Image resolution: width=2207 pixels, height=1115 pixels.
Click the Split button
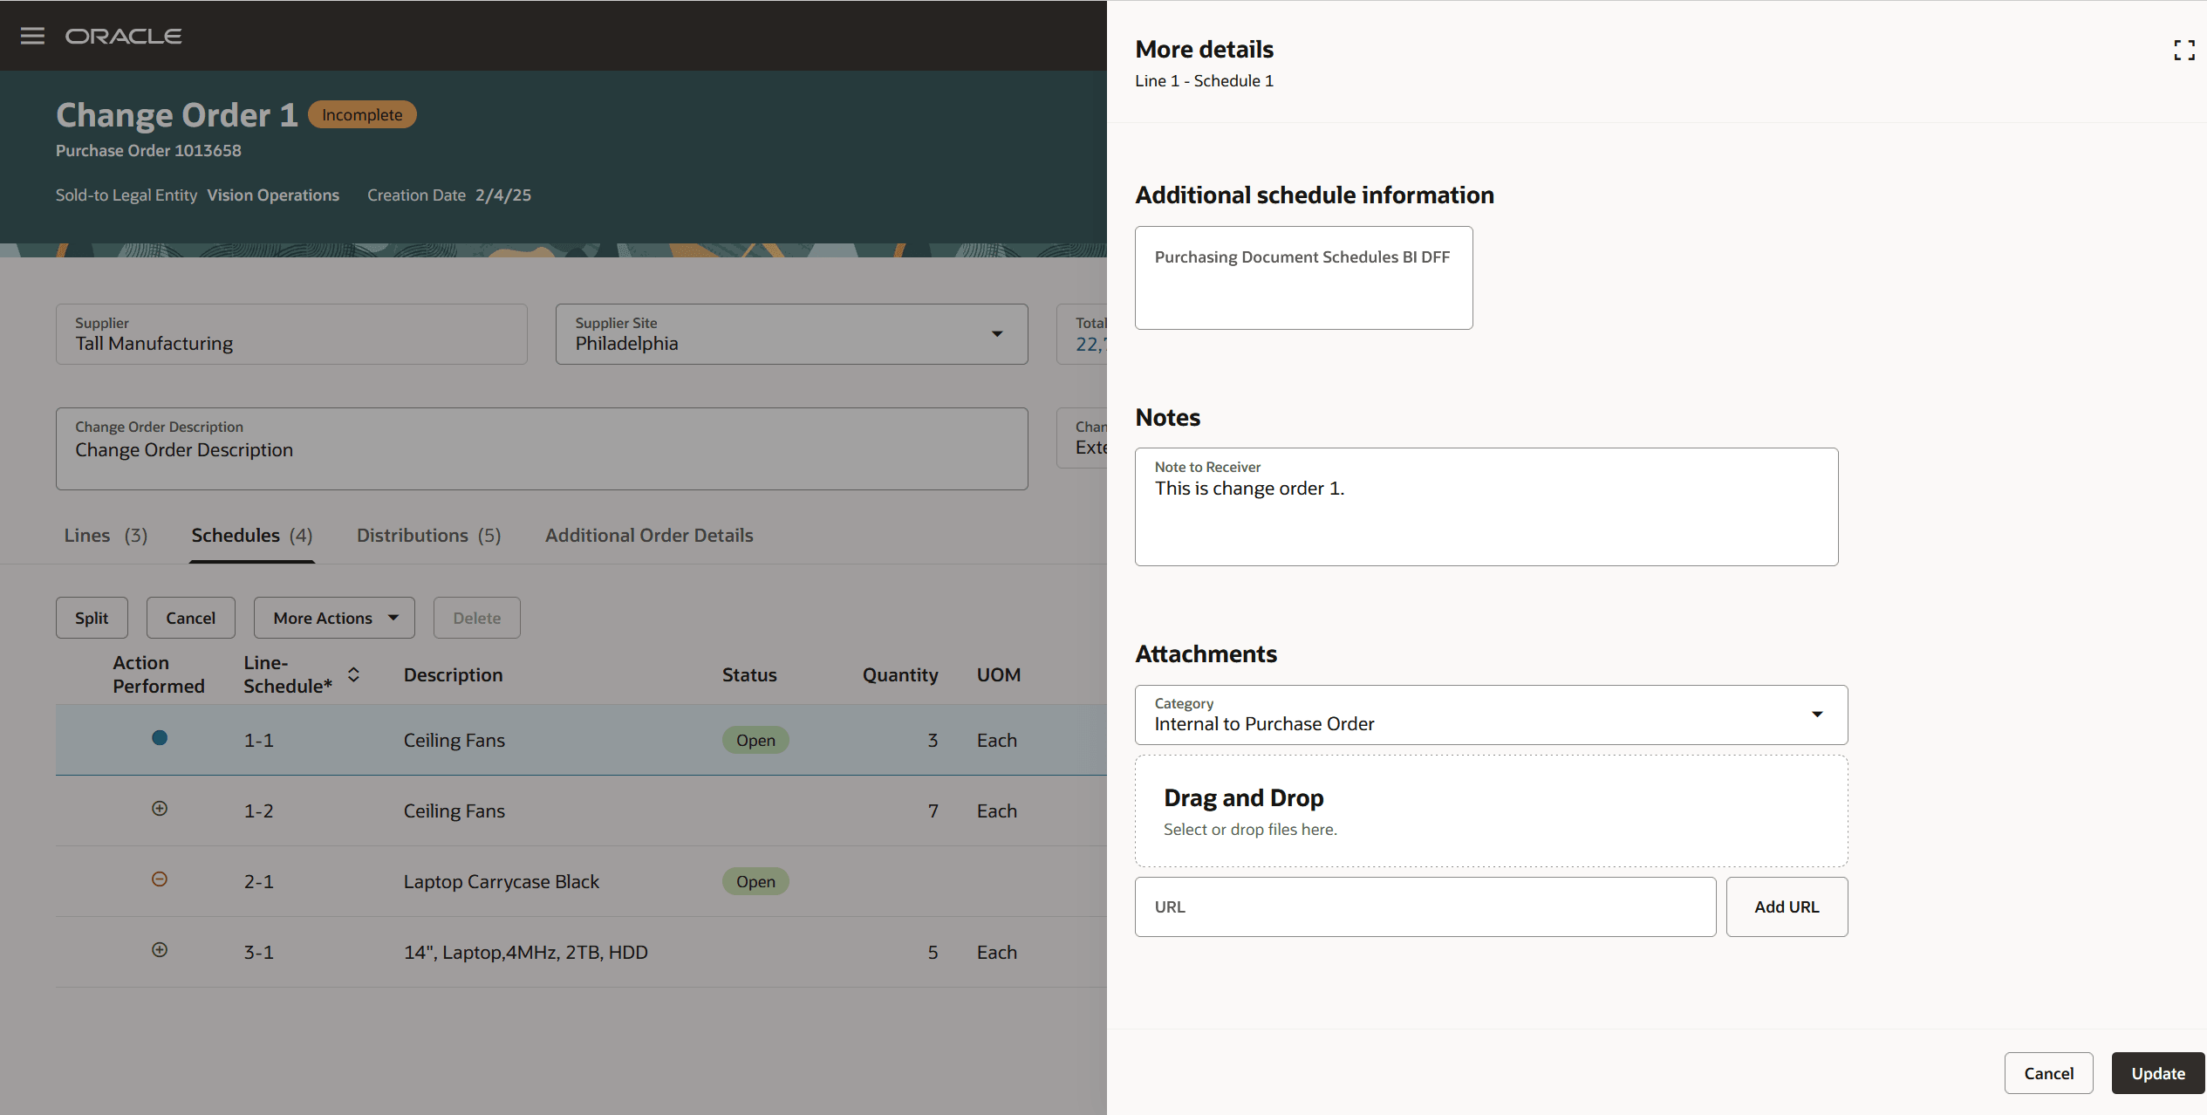[92, 618]
